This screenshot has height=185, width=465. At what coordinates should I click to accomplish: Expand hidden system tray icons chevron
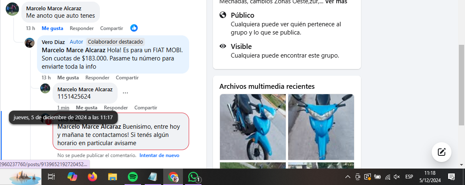347,177
